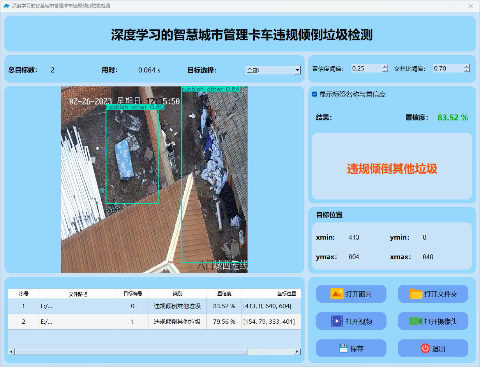Click the video film icon on 打开视频
This screenshot has width=480, height=367.
[x=337, y=321]
